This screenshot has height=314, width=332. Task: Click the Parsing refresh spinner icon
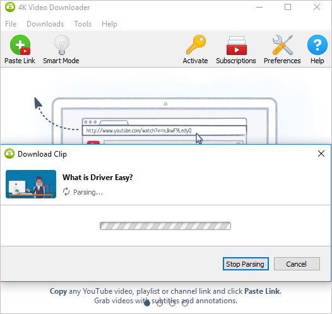pos(66,191)
